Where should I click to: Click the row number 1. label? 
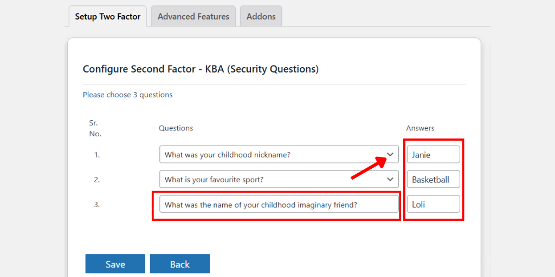pyautogui.click(x=97, y=154)
